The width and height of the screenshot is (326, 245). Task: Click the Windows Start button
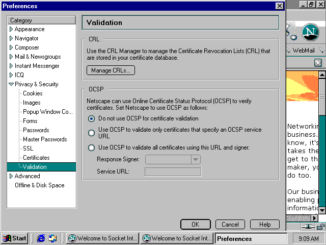coord(15,238)
